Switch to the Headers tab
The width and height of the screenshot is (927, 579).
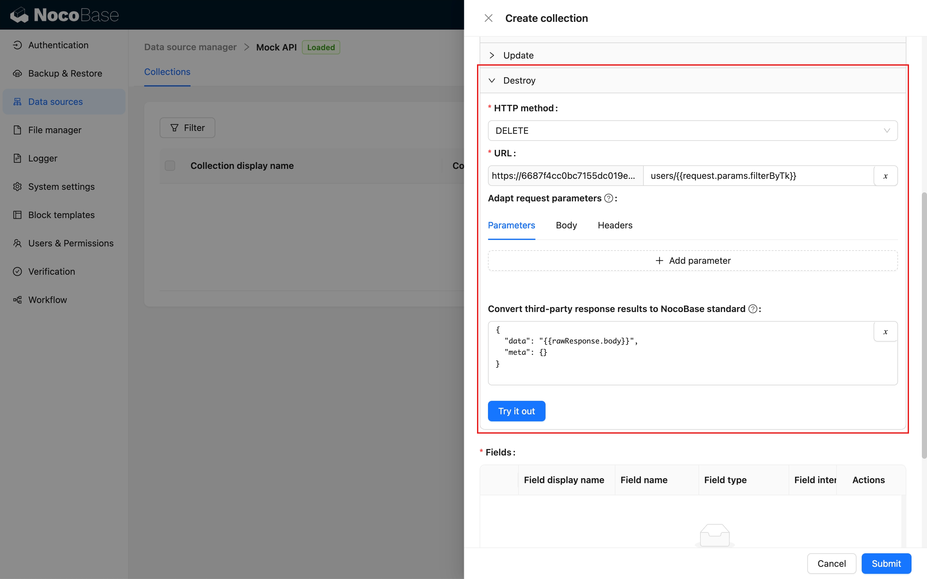pos(615,225)
